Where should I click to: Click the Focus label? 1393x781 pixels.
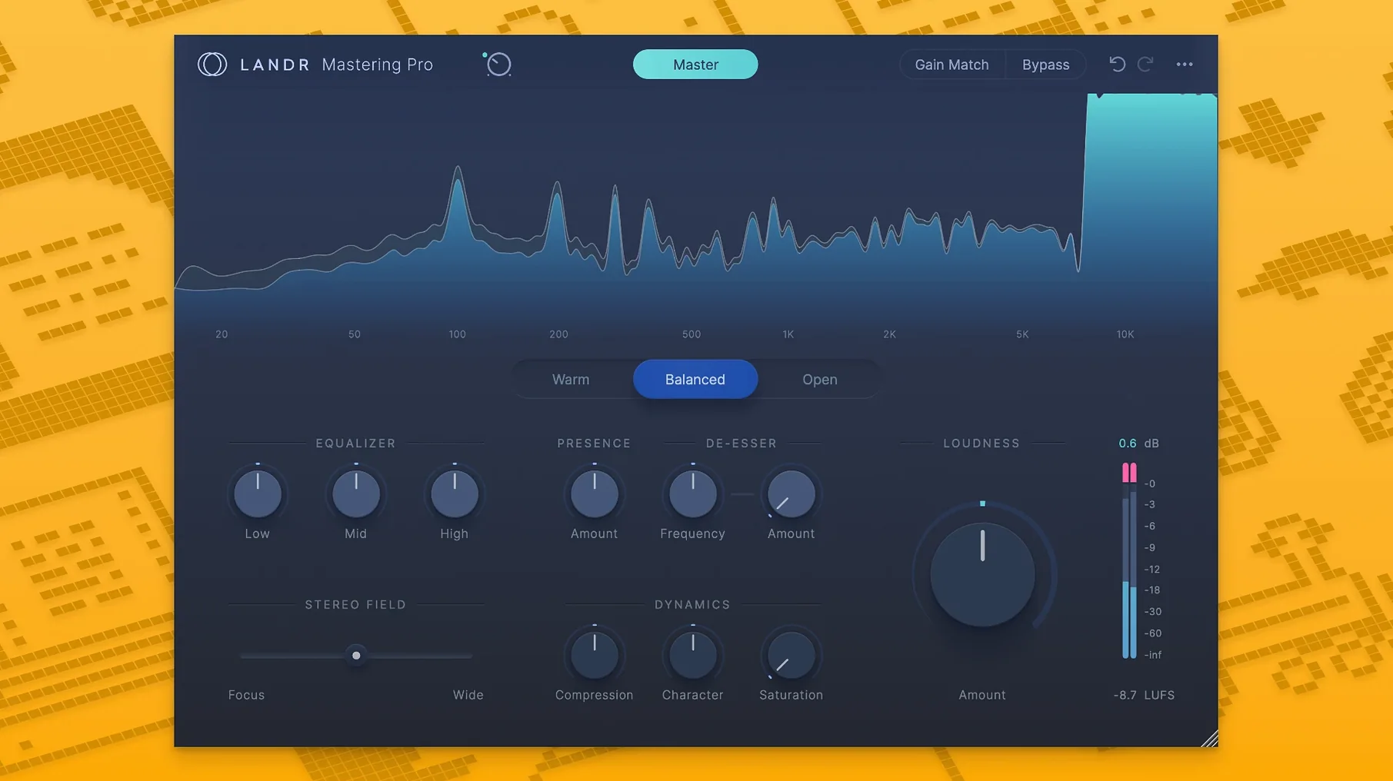tap(246, 695)
